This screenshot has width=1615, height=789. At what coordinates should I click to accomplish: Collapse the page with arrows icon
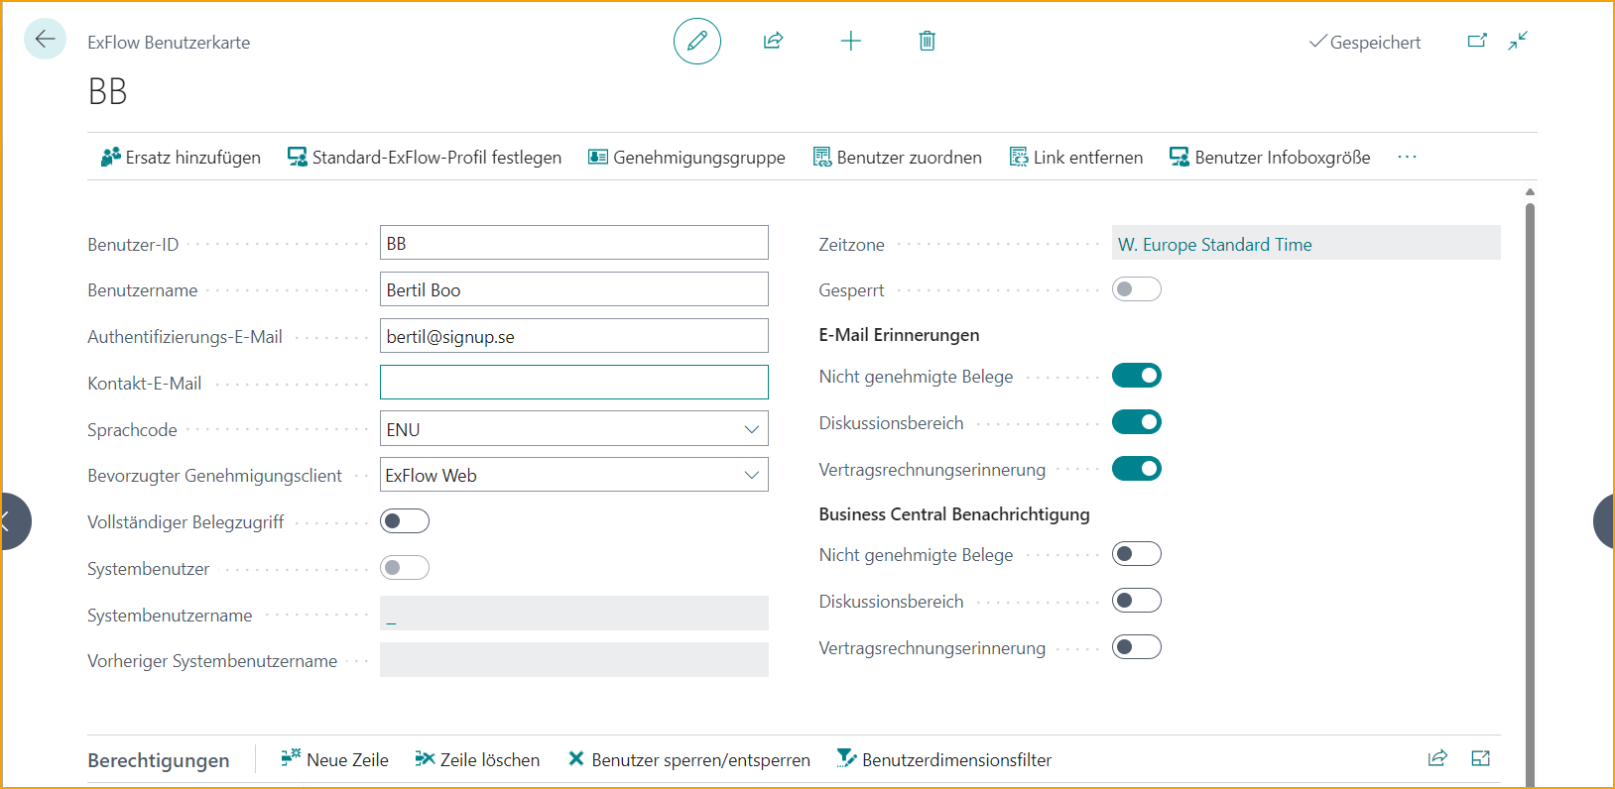[1518, 41]
